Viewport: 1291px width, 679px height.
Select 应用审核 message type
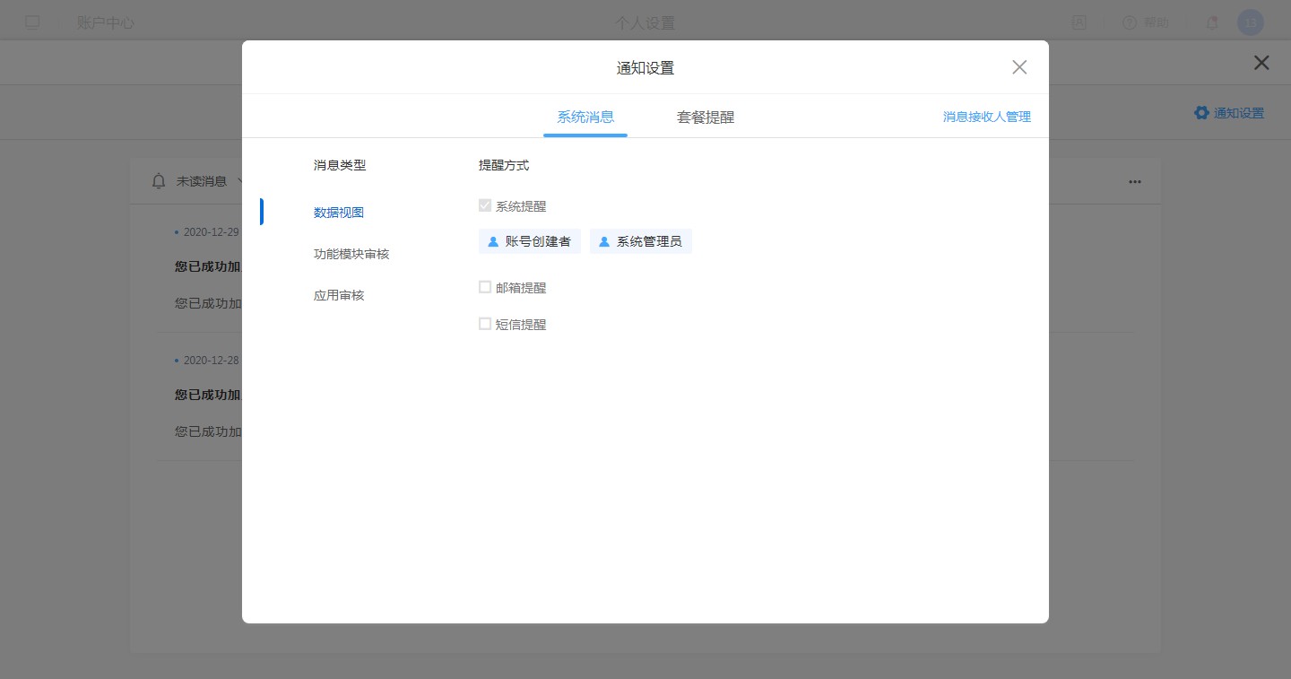(339, 295)
